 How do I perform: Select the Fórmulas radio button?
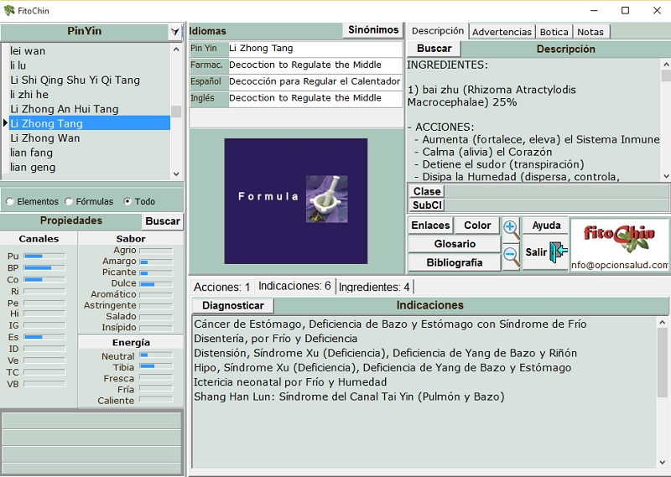[69, 202]
